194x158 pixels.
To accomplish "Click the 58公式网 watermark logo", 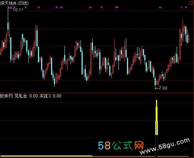I will pos(121,145).
